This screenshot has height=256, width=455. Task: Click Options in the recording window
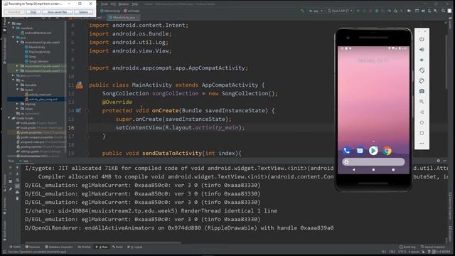point(83,12)
